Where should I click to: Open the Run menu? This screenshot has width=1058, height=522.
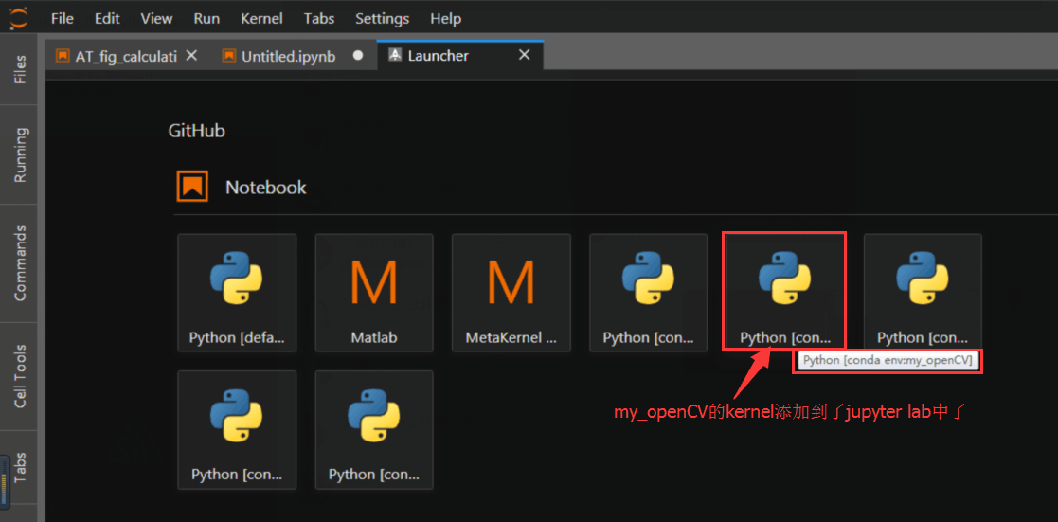coord(206,19)
